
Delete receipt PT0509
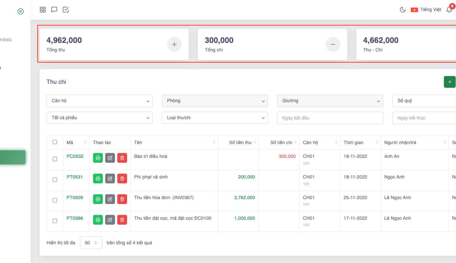[x=122, y=199]
